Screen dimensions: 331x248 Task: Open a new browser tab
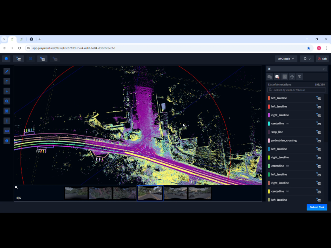(x=39, y=39)
